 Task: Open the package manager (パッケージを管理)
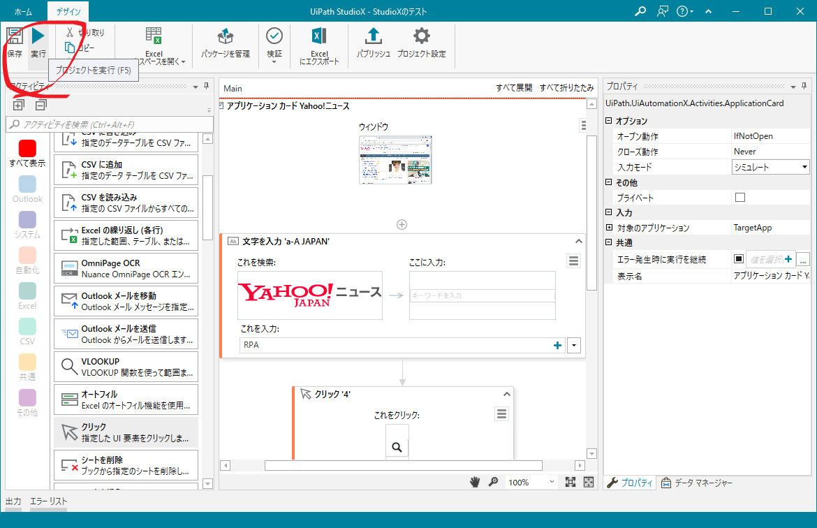pos(225,43)
